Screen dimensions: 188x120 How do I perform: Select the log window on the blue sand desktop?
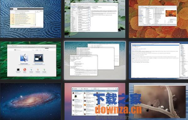[27, 18]
